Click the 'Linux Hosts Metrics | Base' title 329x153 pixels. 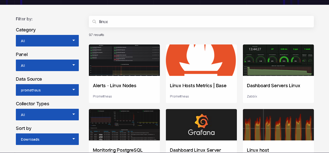[x=198, y=86]
